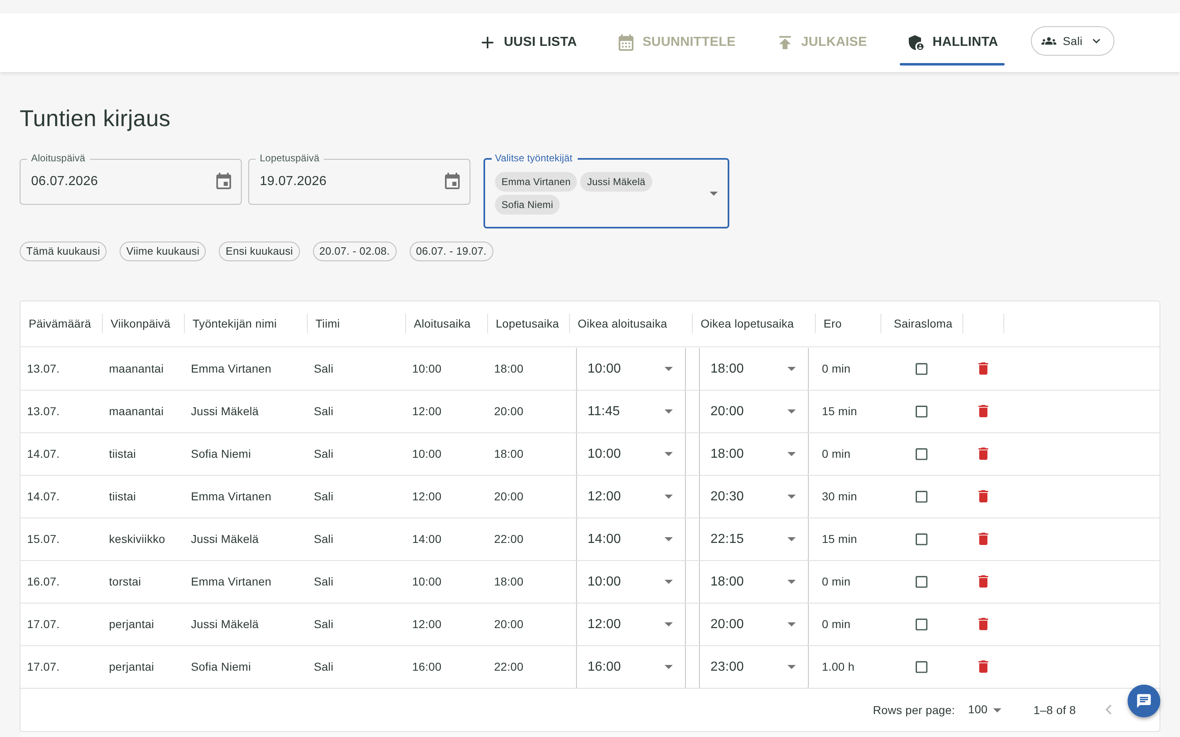The width and height of the screenshot is (1180, 737).
Task: Delete the 13.07. Emma Virtanen row
Action: click(x=983, y=368)
